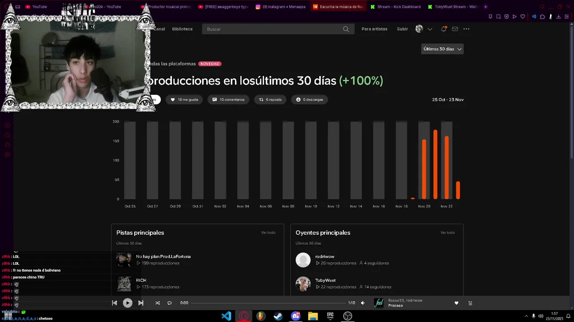Image resolution: width=574 pixels, height=322 pixels.
Task: Open the extensions puzzle icon
Action: tap(542, 17)
